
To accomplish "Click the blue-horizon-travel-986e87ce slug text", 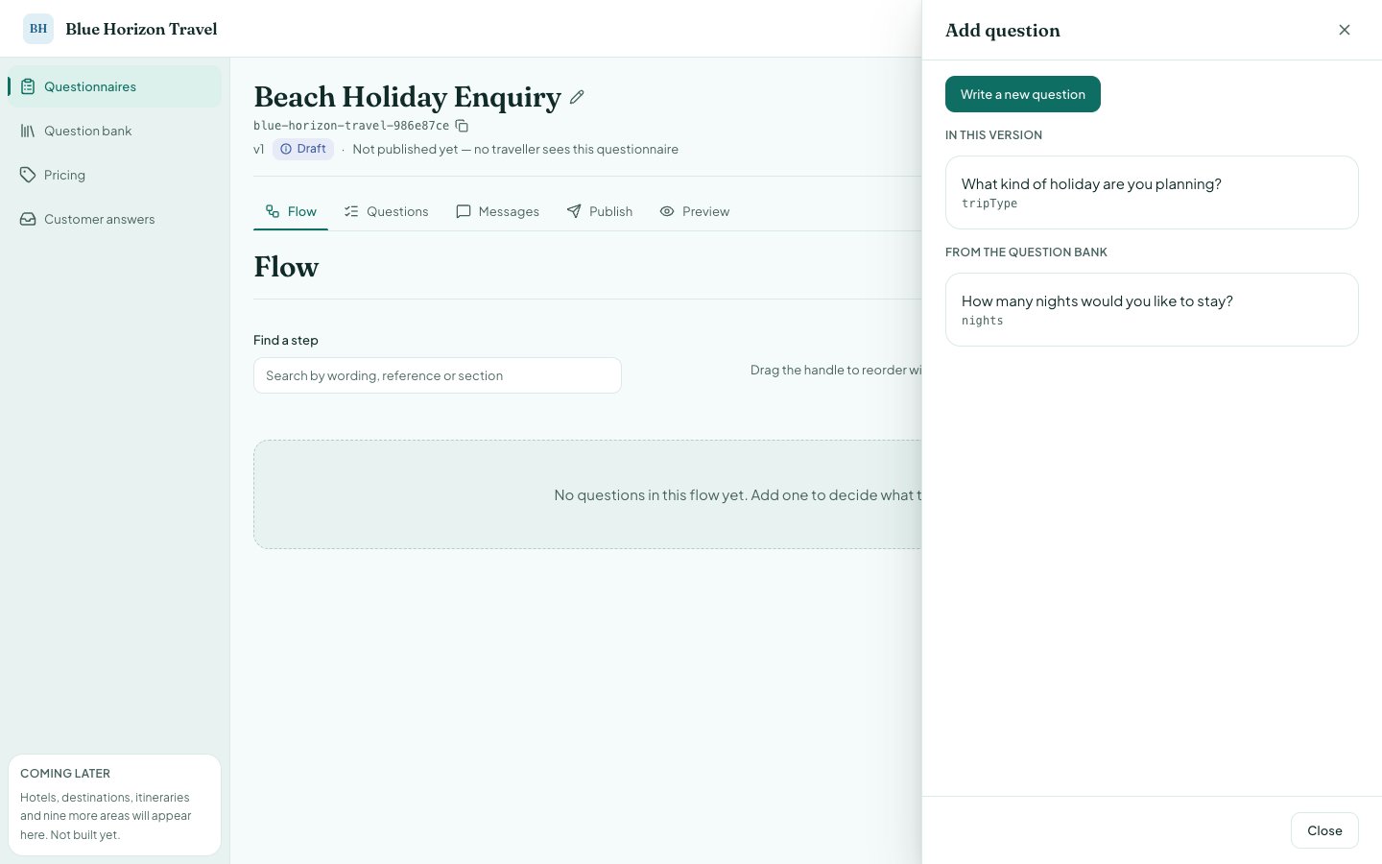I will click(x=351, y=126).
